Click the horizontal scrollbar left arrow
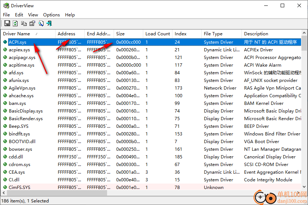 pyautogui.click(x=4, y=193)
